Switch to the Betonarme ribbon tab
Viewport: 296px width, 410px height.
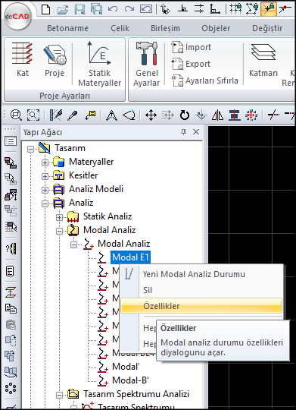click(x=67, y=28)
